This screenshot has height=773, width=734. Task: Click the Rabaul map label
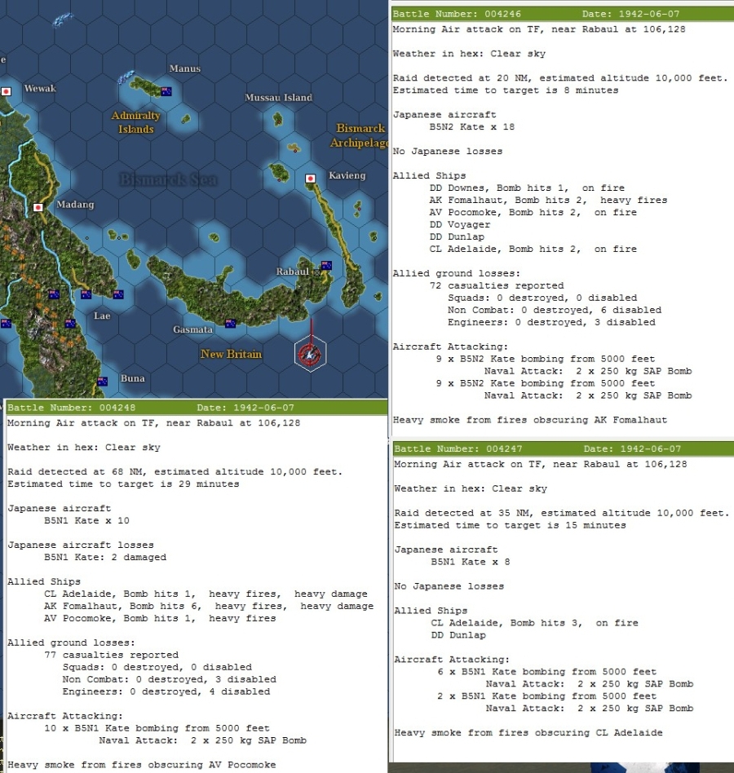click(292, 272)
